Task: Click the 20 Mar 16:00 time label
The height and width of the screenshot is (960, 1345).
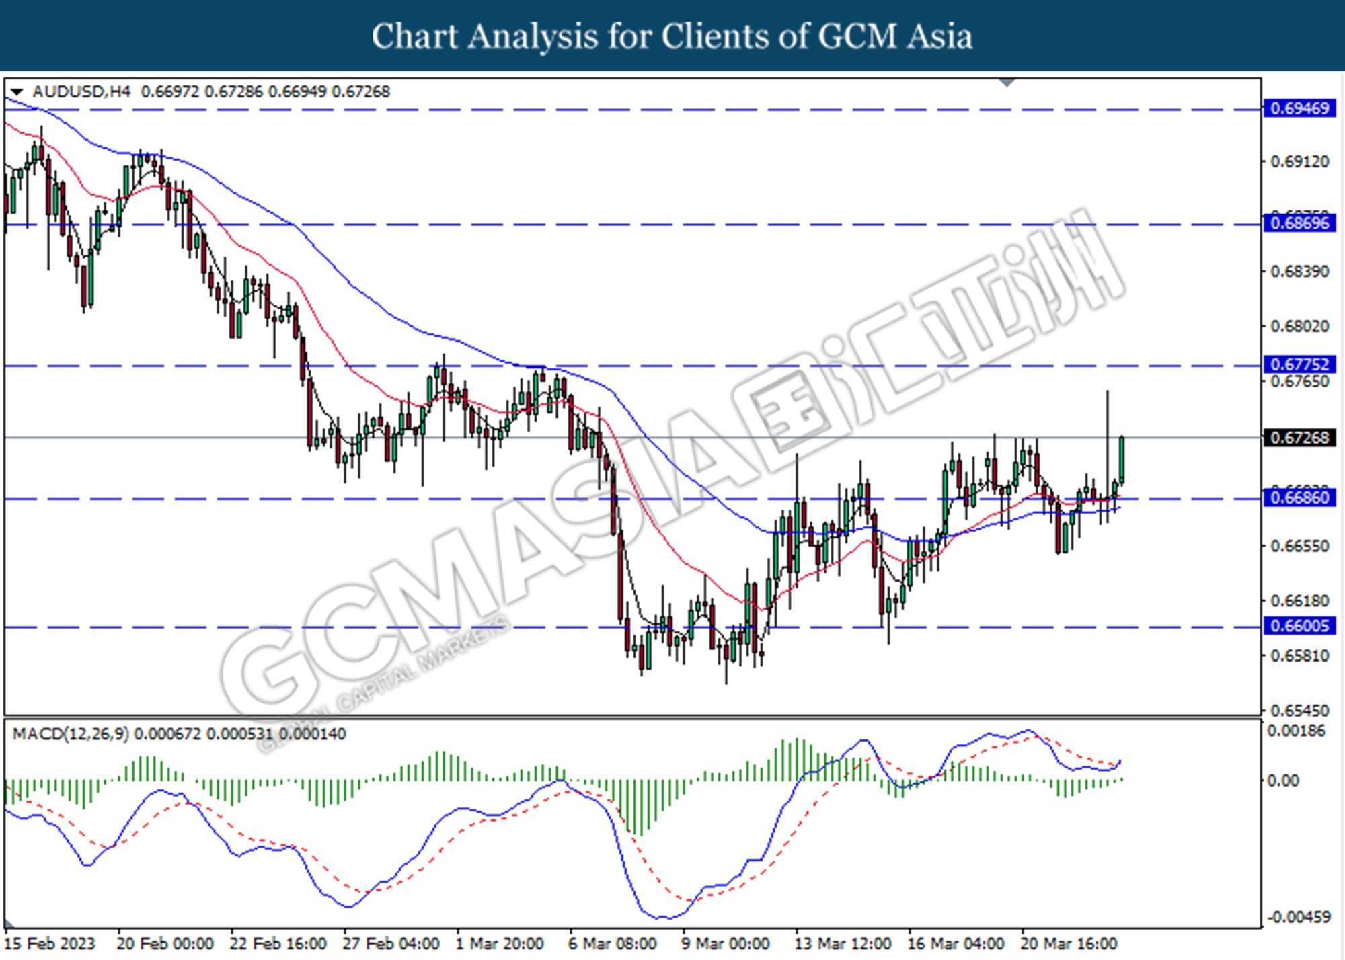Action: (x=1069, y=943)
